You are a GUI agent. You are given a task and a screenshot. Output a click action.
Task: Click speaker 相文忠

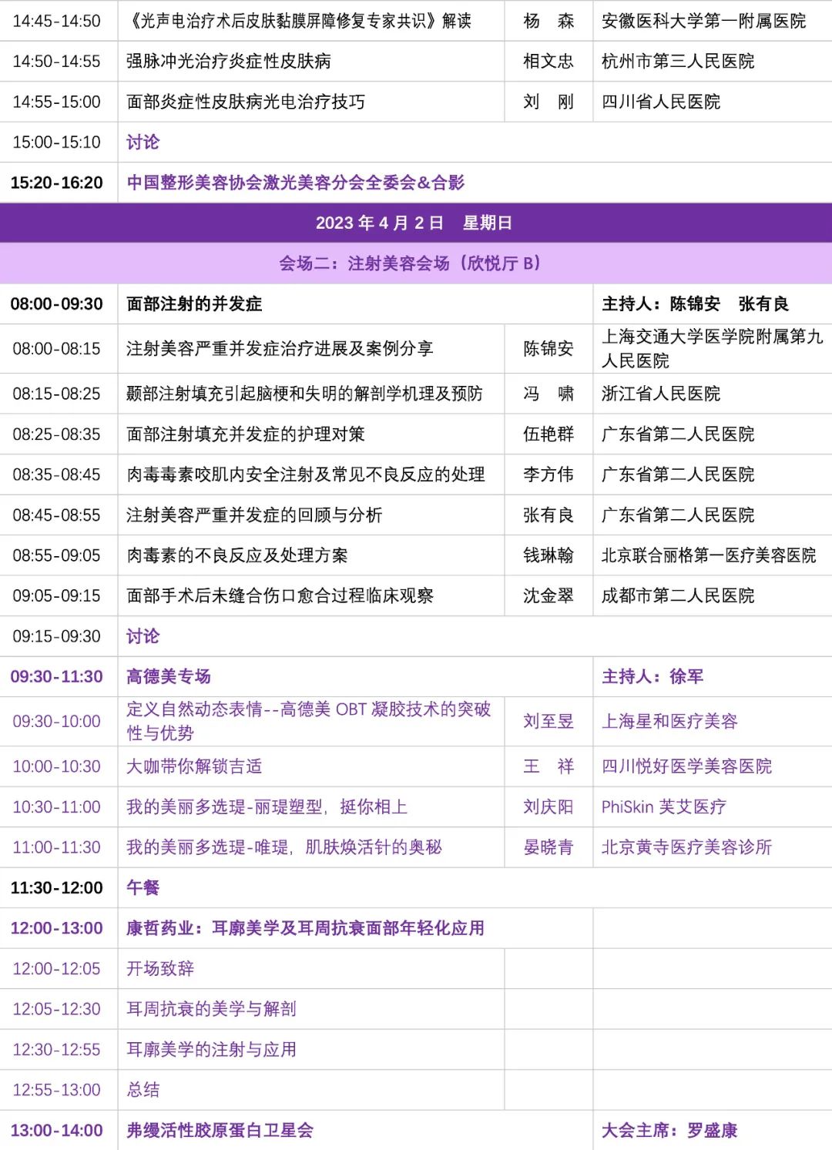coord(549,61)
